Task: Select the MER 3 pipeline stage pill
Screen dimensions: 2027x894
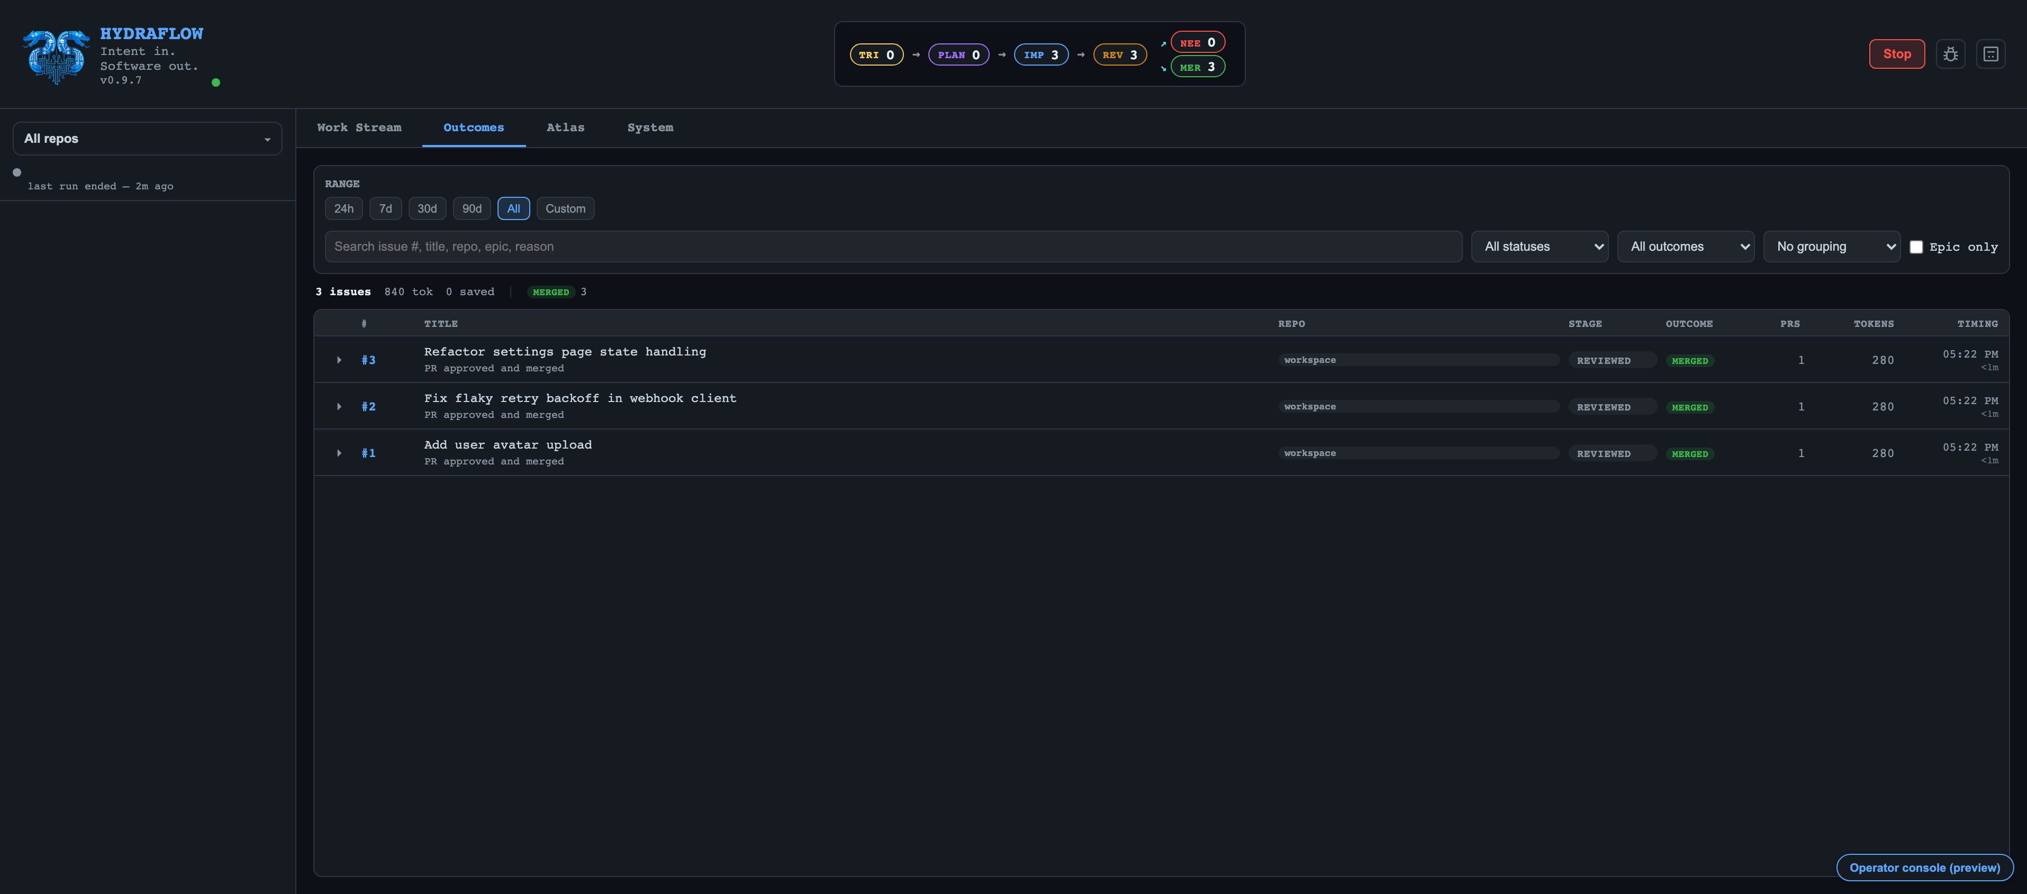Action: (x=1197, y=67)
